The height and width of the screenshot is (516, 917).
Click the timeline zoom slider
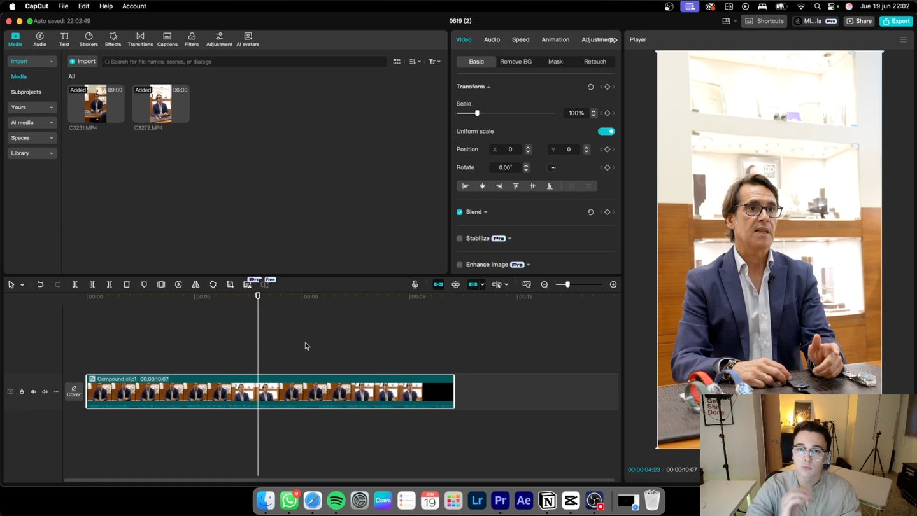[579, 284]
